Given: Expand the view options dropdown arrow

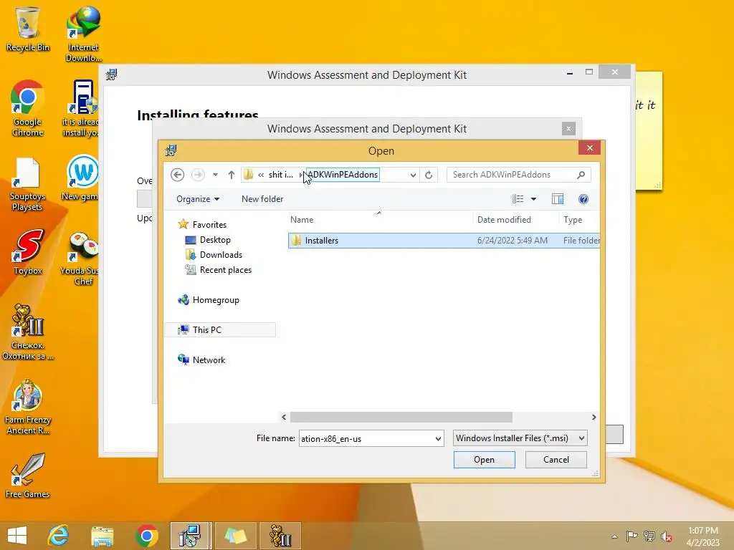Looking at the screenshot, I should coord(533,199).
